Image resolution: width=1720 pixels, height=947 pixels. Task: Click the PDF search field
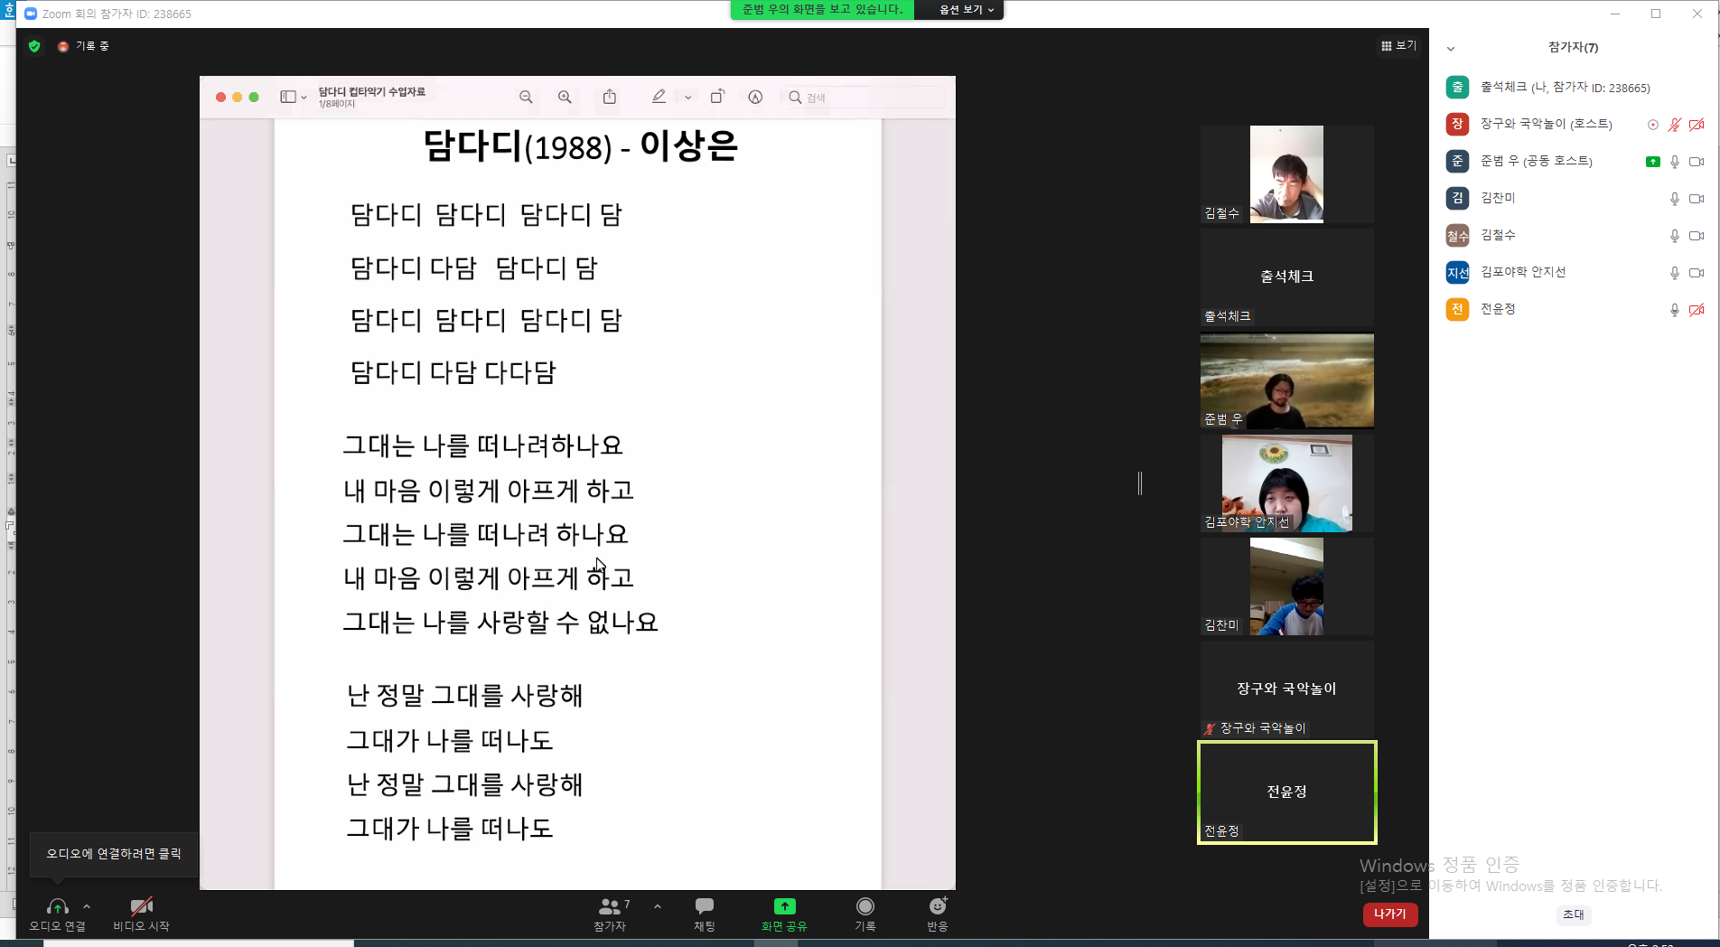[x=865, y=98]
